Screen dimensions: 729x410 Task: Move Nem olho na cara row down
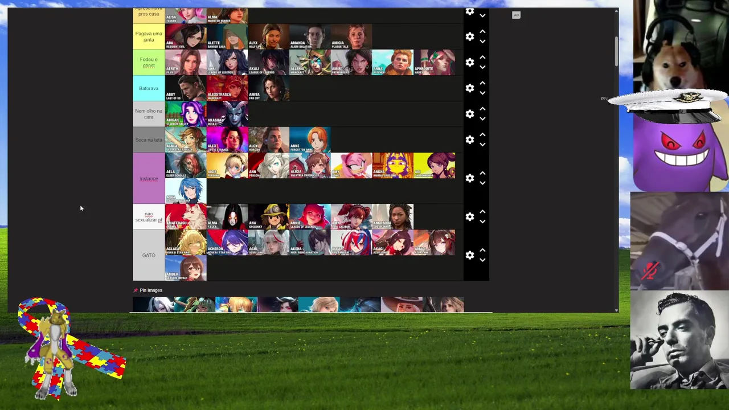coord(482,118)
